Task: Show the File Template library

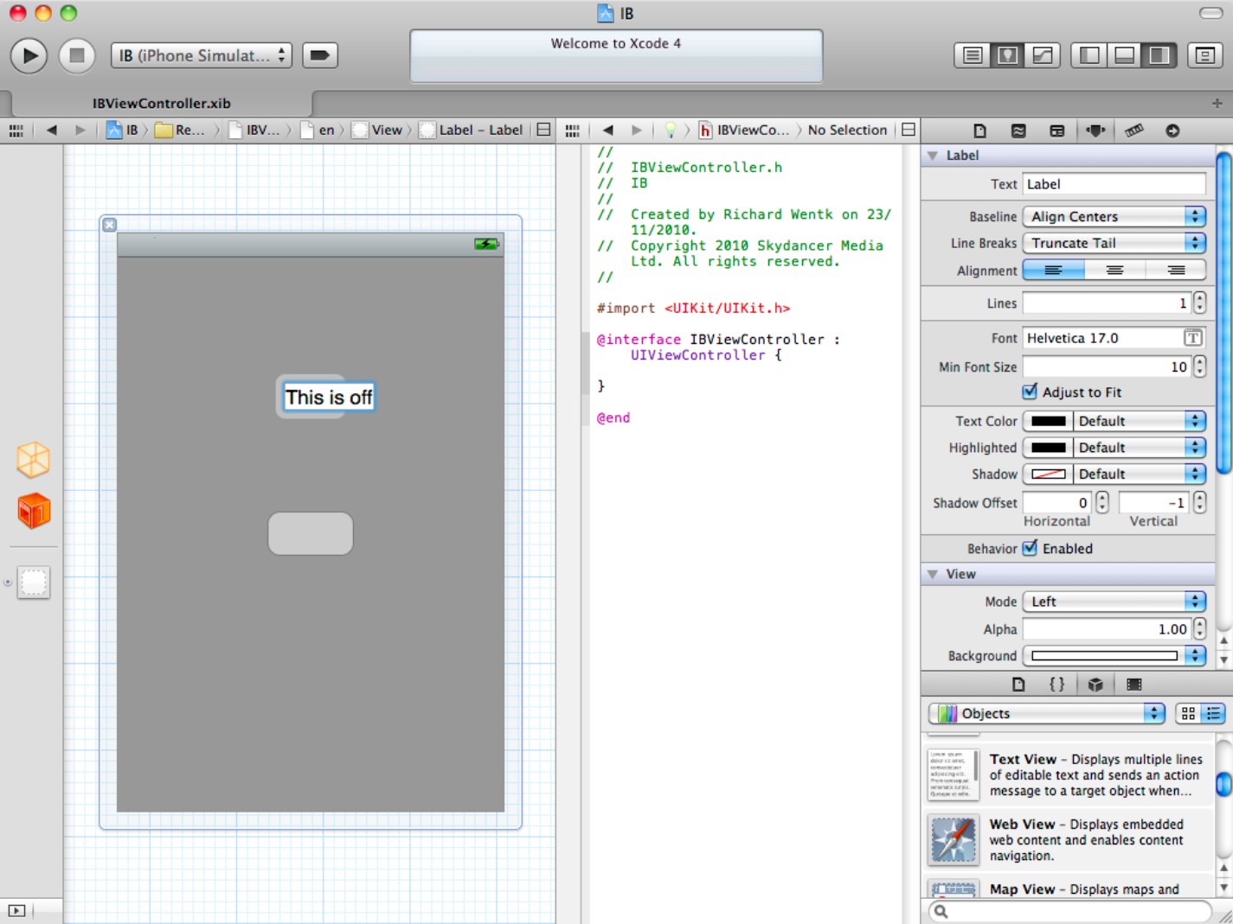Action: (x=1018, y=685)
